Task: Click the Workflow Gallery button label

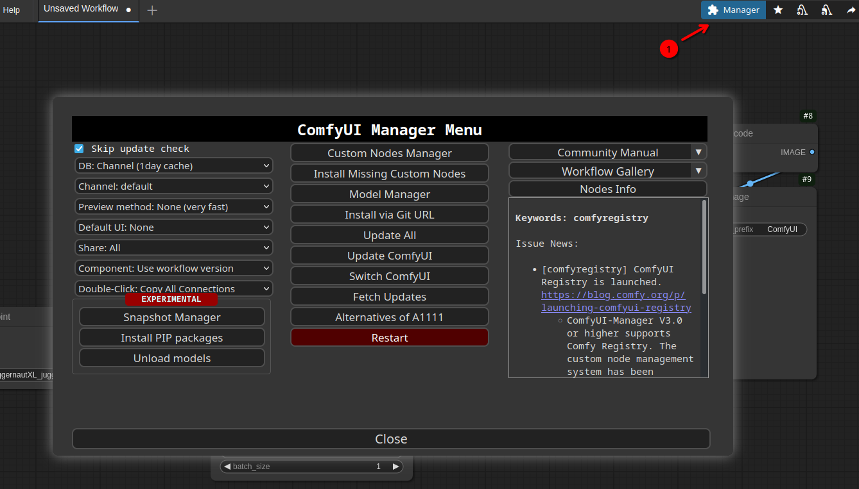Action: [x=607, y=171]
